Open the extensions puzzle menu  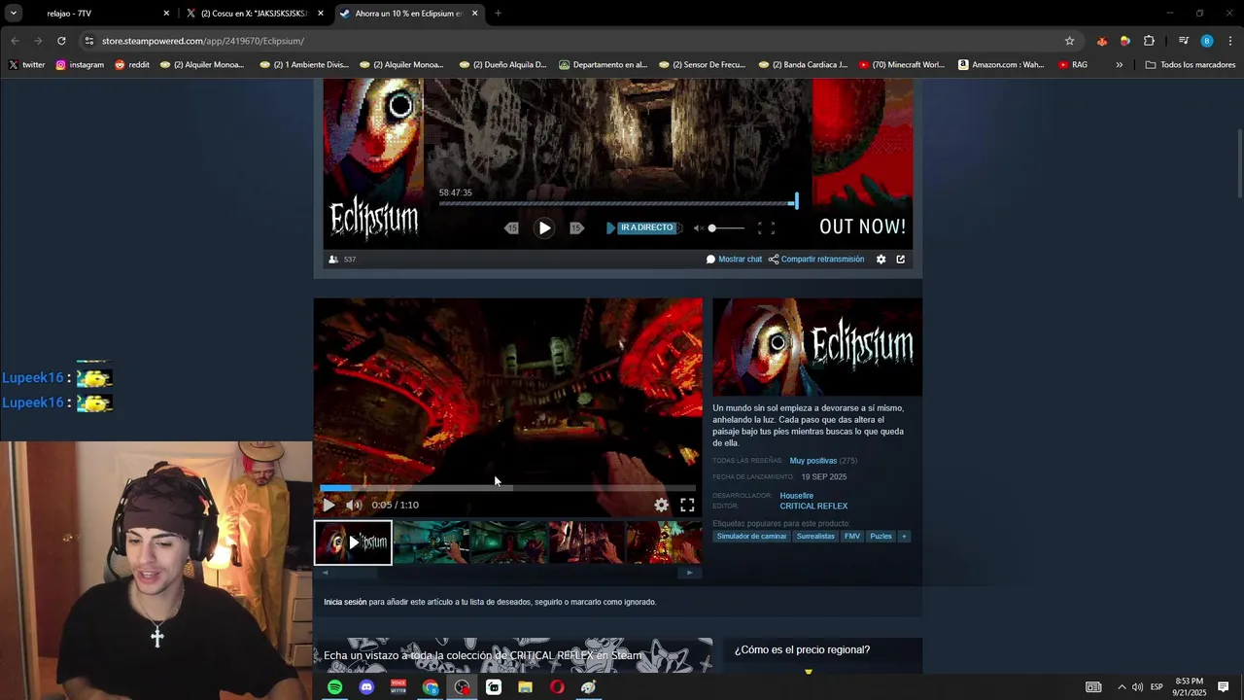[1149, 41]
